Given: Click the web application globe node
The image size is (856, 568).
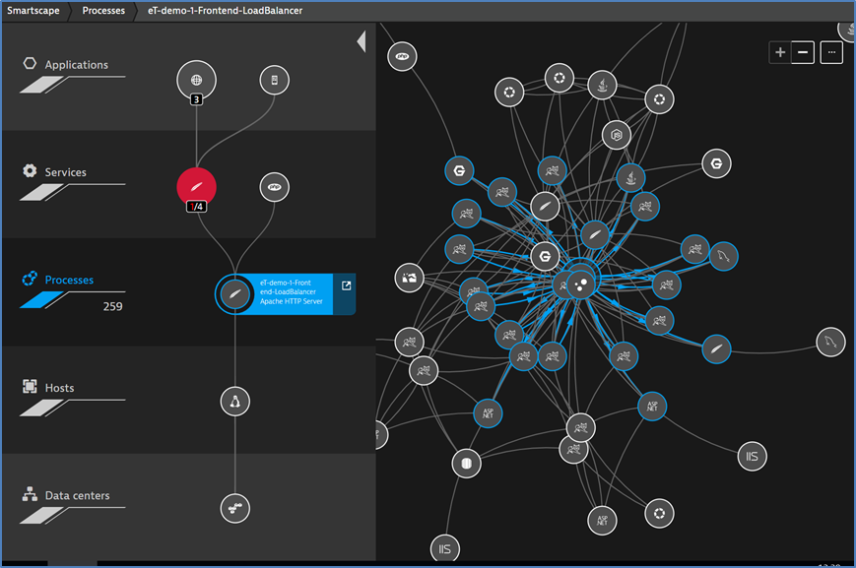Looking at the screenshot, I should click(196, 80).
